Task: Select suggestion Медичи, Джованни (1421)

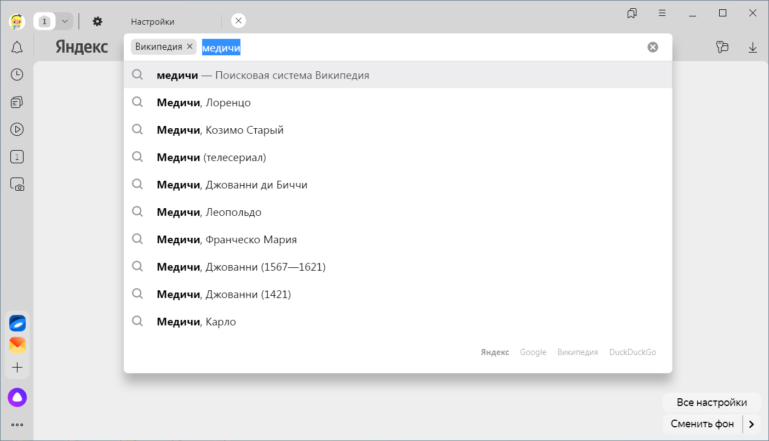Action: click(x=398, y=294)
